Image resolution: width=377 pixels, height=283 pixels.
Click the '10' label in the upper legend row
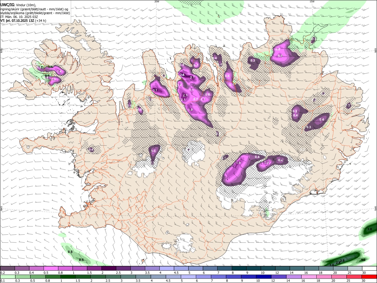pyautogui.click(x=263, y=273)
